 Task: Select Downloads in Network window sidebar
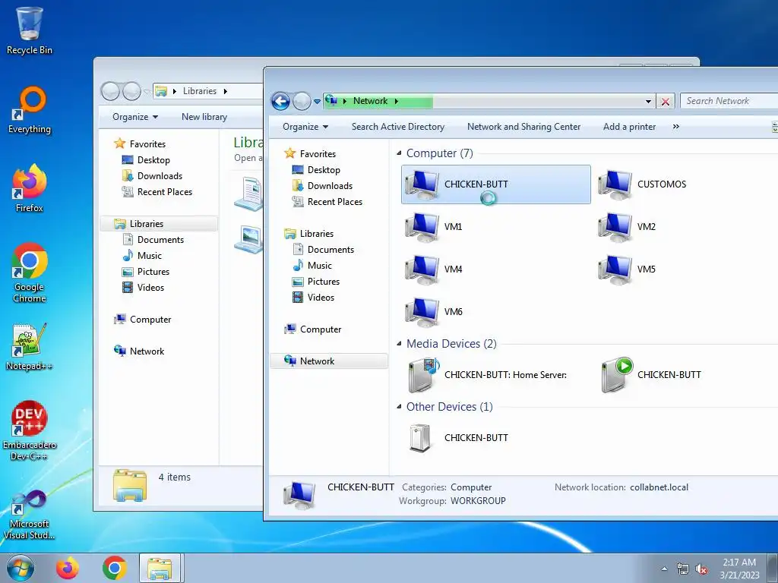point(322,186)
